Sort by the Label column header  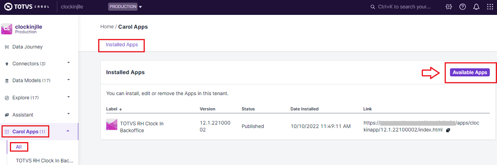pyautogui.click(x=112, y=109)
